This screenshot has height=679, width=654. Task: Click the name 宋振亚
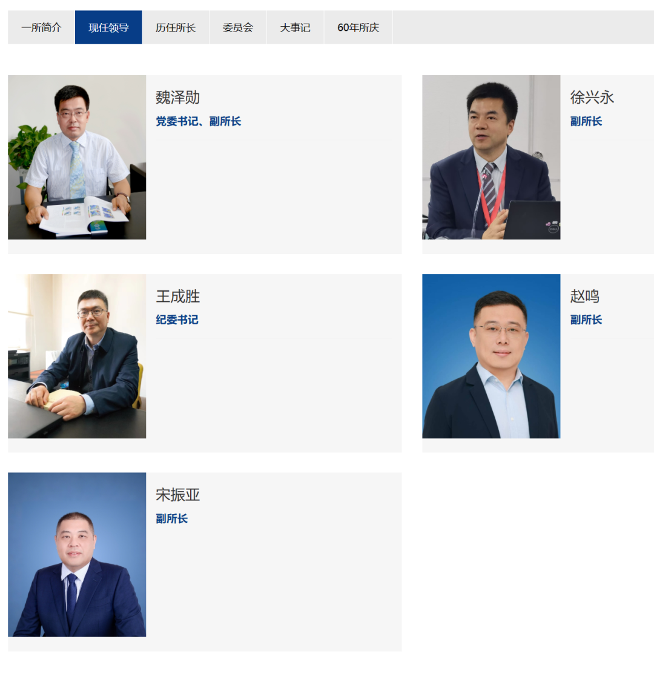[x=178, y=495]
